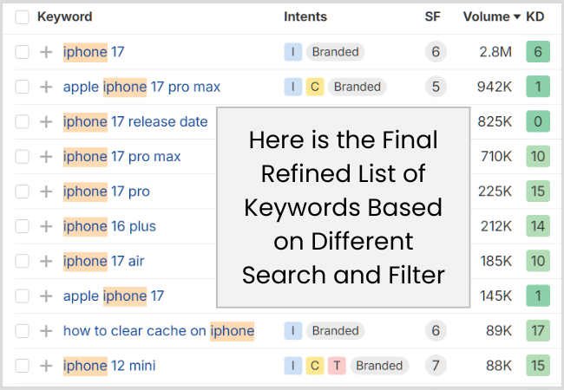Check the box for iphone 17 pro max row

pyautogui.click(x=22, y=157)
